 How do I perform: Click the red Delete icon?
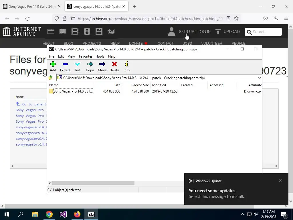(114, 66)
